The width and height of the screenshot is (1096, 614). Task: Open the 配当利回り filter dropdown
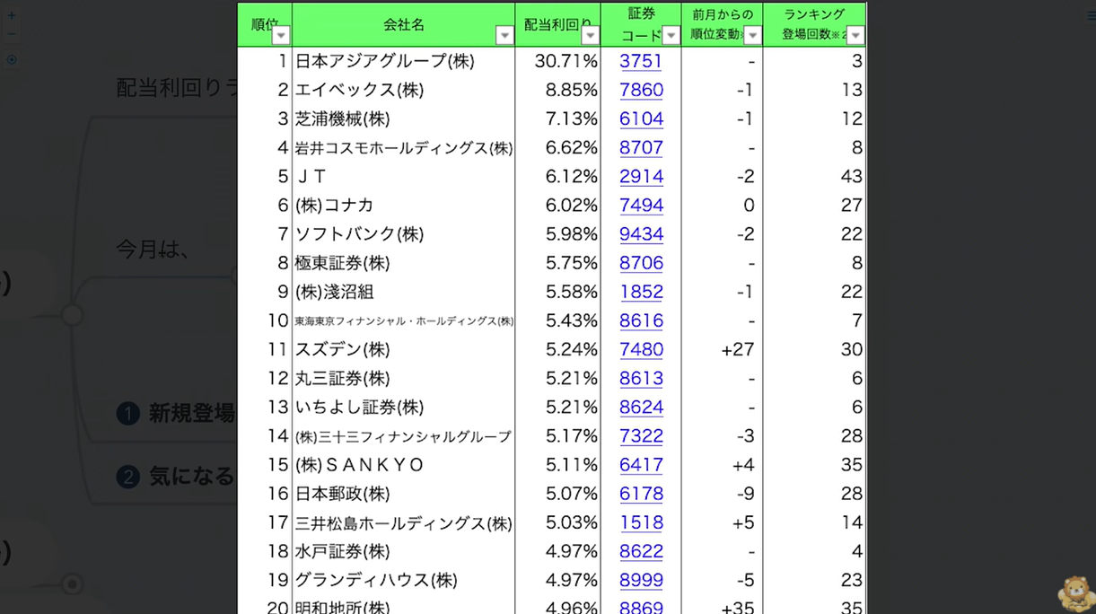(x=590, y=35)
